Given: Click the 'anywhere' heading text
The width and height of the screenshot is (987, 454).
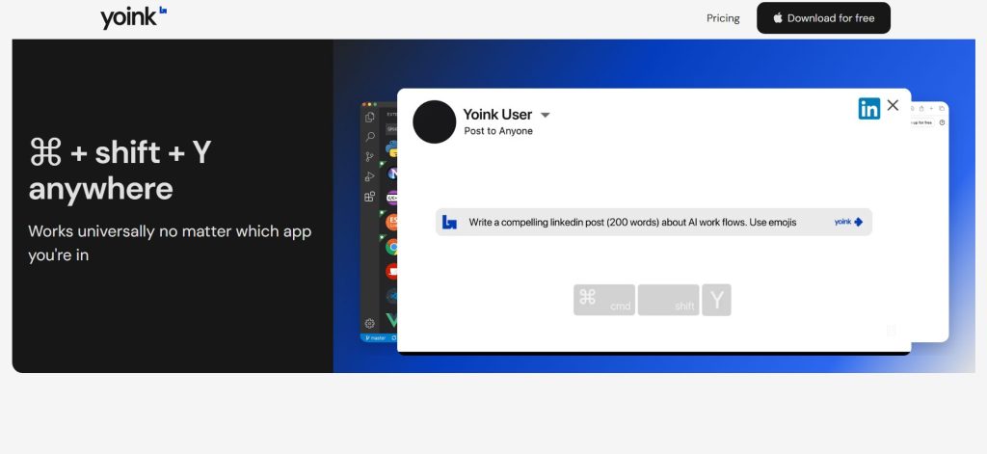Looking at the screenshot, I should pos(100,188).
